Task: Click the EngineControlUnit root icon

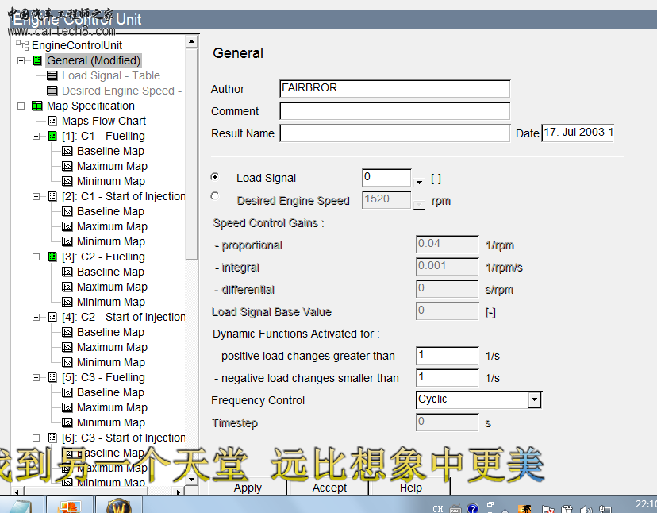Action: (x=22, y=45)
